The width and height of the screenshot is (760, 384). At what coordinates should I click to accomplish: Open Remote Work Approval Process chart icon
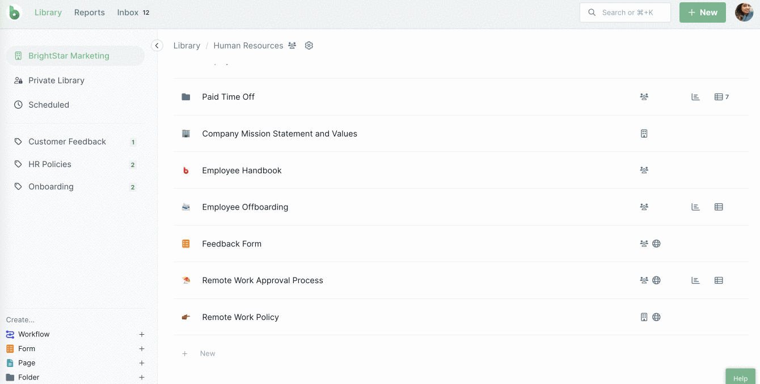pos(695,280)
